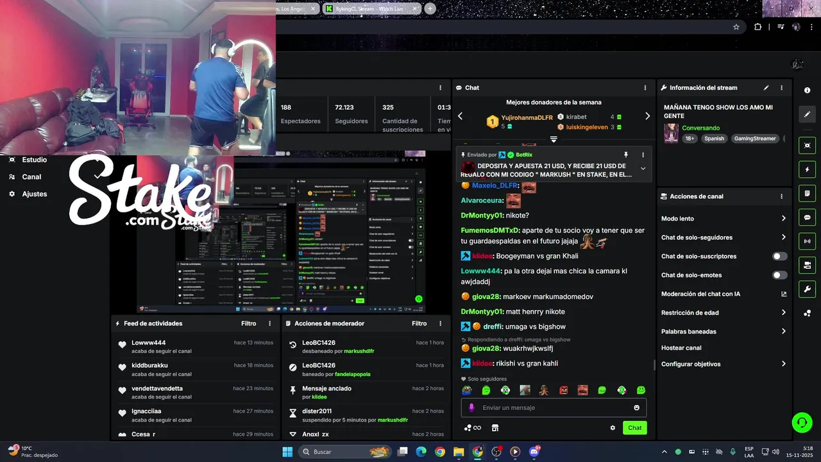This screenshot has width=821, height=462.
Task: Toggle Chat de solo-suscriptores switch
Action: click(x=779, y=256)
